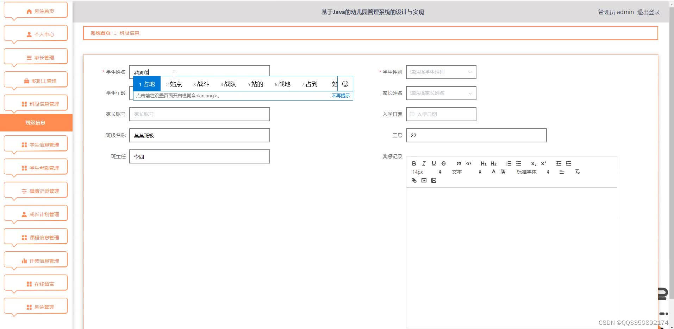Screen dimensions: 674x329
Task: Open the 标准字体 font family dropdown
Action: pyautogui.click(x=533, y=172)
